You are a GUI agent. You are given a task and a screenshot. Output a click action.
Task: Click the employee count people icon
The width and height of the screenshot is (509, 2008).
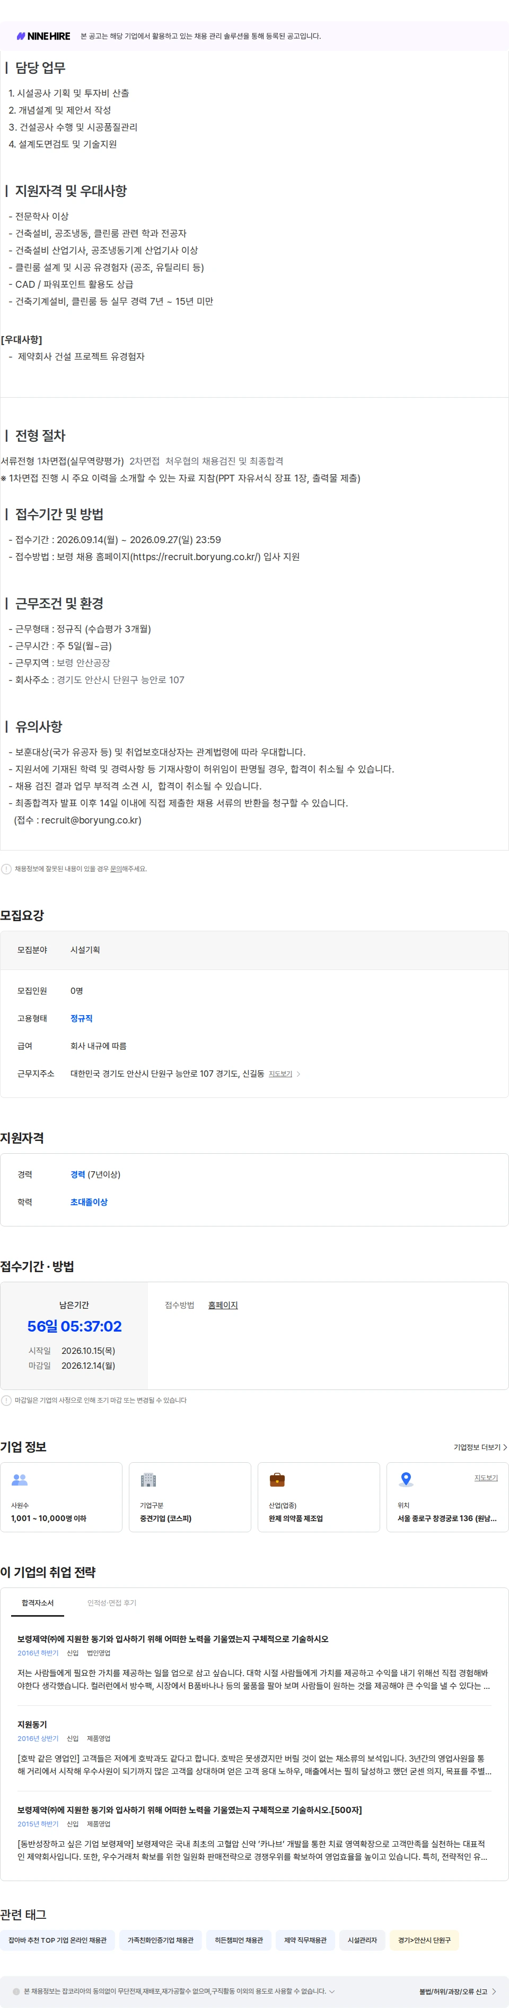[20, 1479]
